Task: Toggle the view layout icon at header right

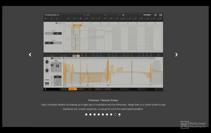Action: (x=160, y=15)
